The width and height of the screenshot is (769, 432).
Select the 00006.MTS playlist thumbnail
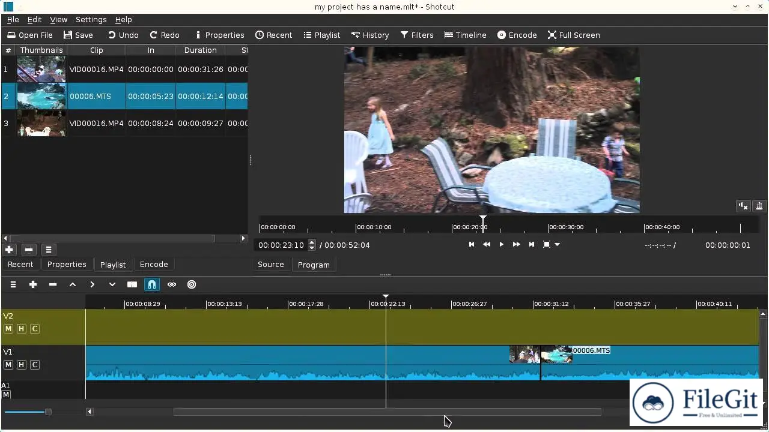(41, 96)
